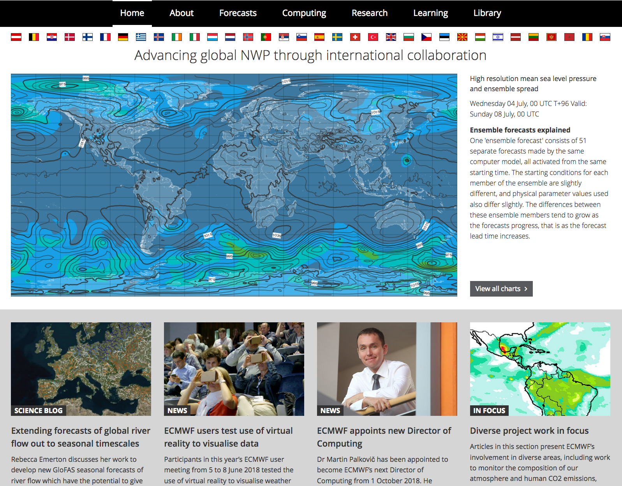Click the Czech Republic flag
622x486 pixels.
click(x=426, y=37)
